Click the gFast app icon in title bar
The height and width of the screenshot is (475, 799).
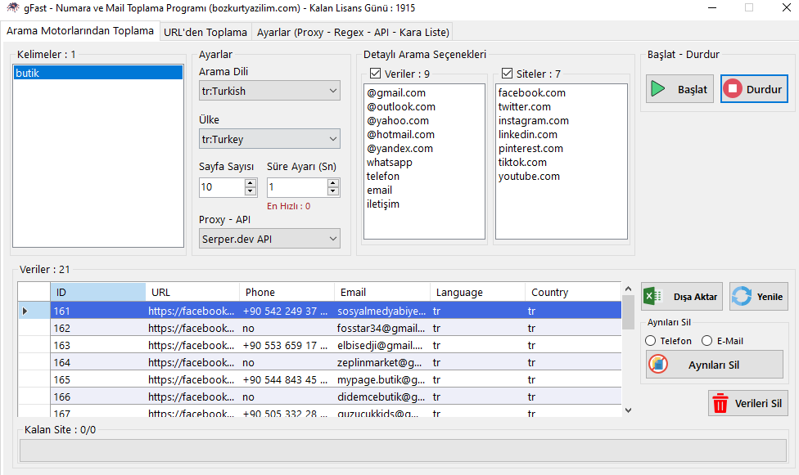(12, 7)
